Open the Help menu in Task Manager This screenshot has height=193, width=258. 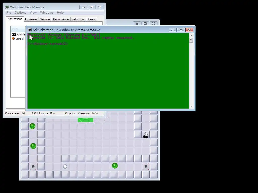(x=60, y=13)
